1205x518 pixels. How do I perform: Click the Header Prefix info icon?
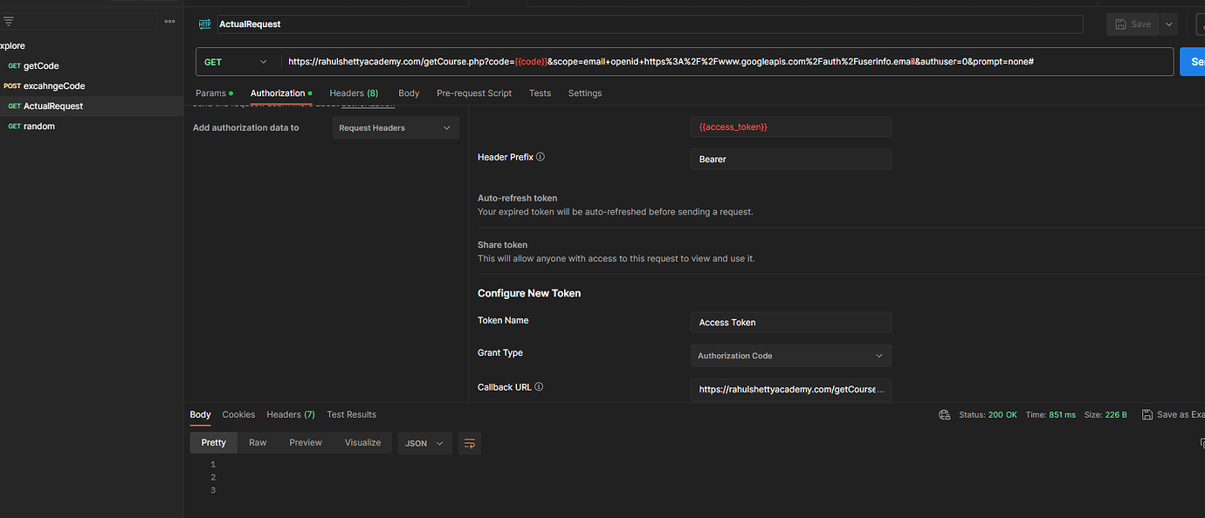tap(541, 157)
